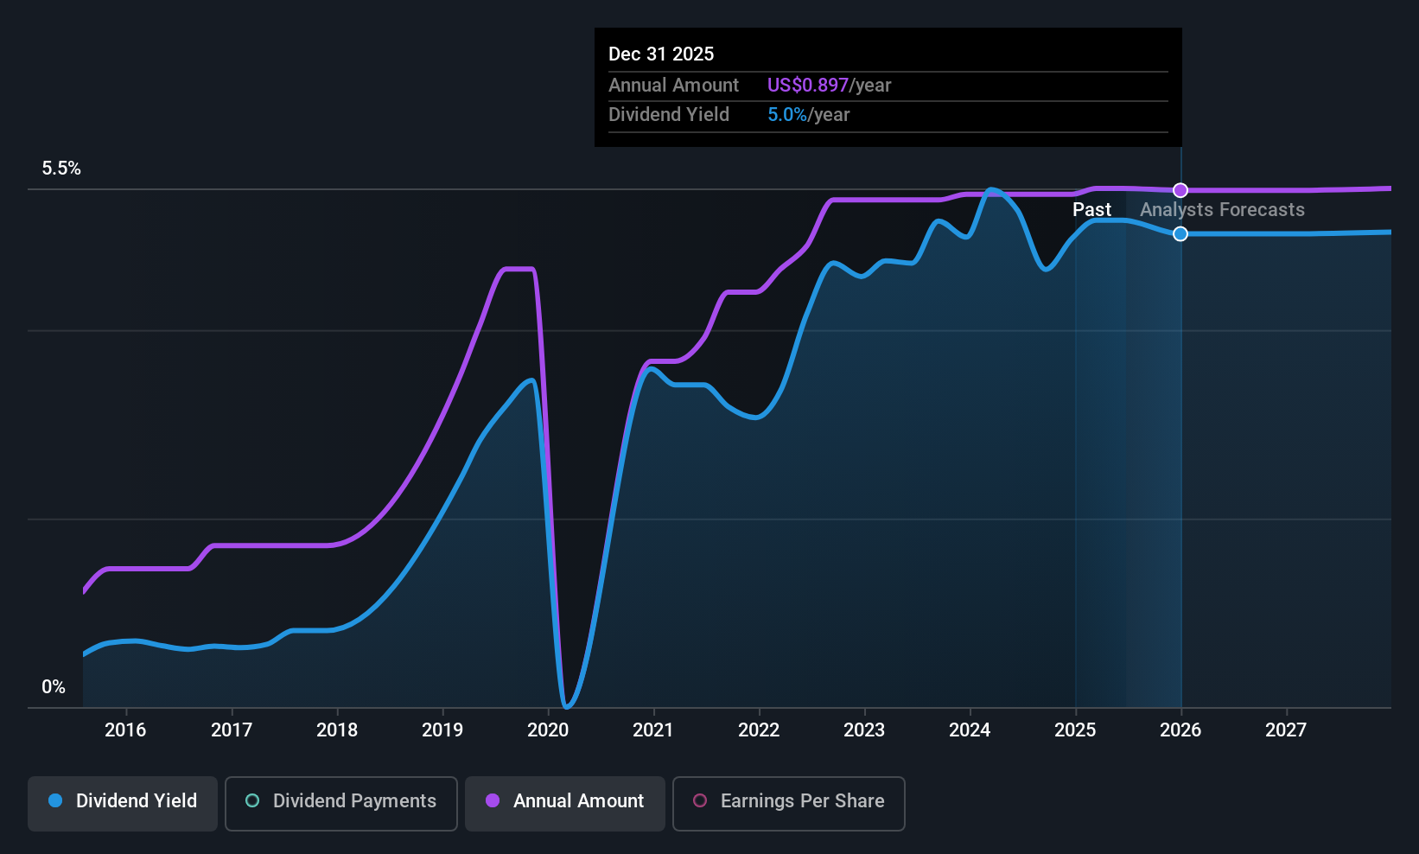Enable the Earnings Per Share series
This screenshot has height=854, width=1419.
click(788, 804)
